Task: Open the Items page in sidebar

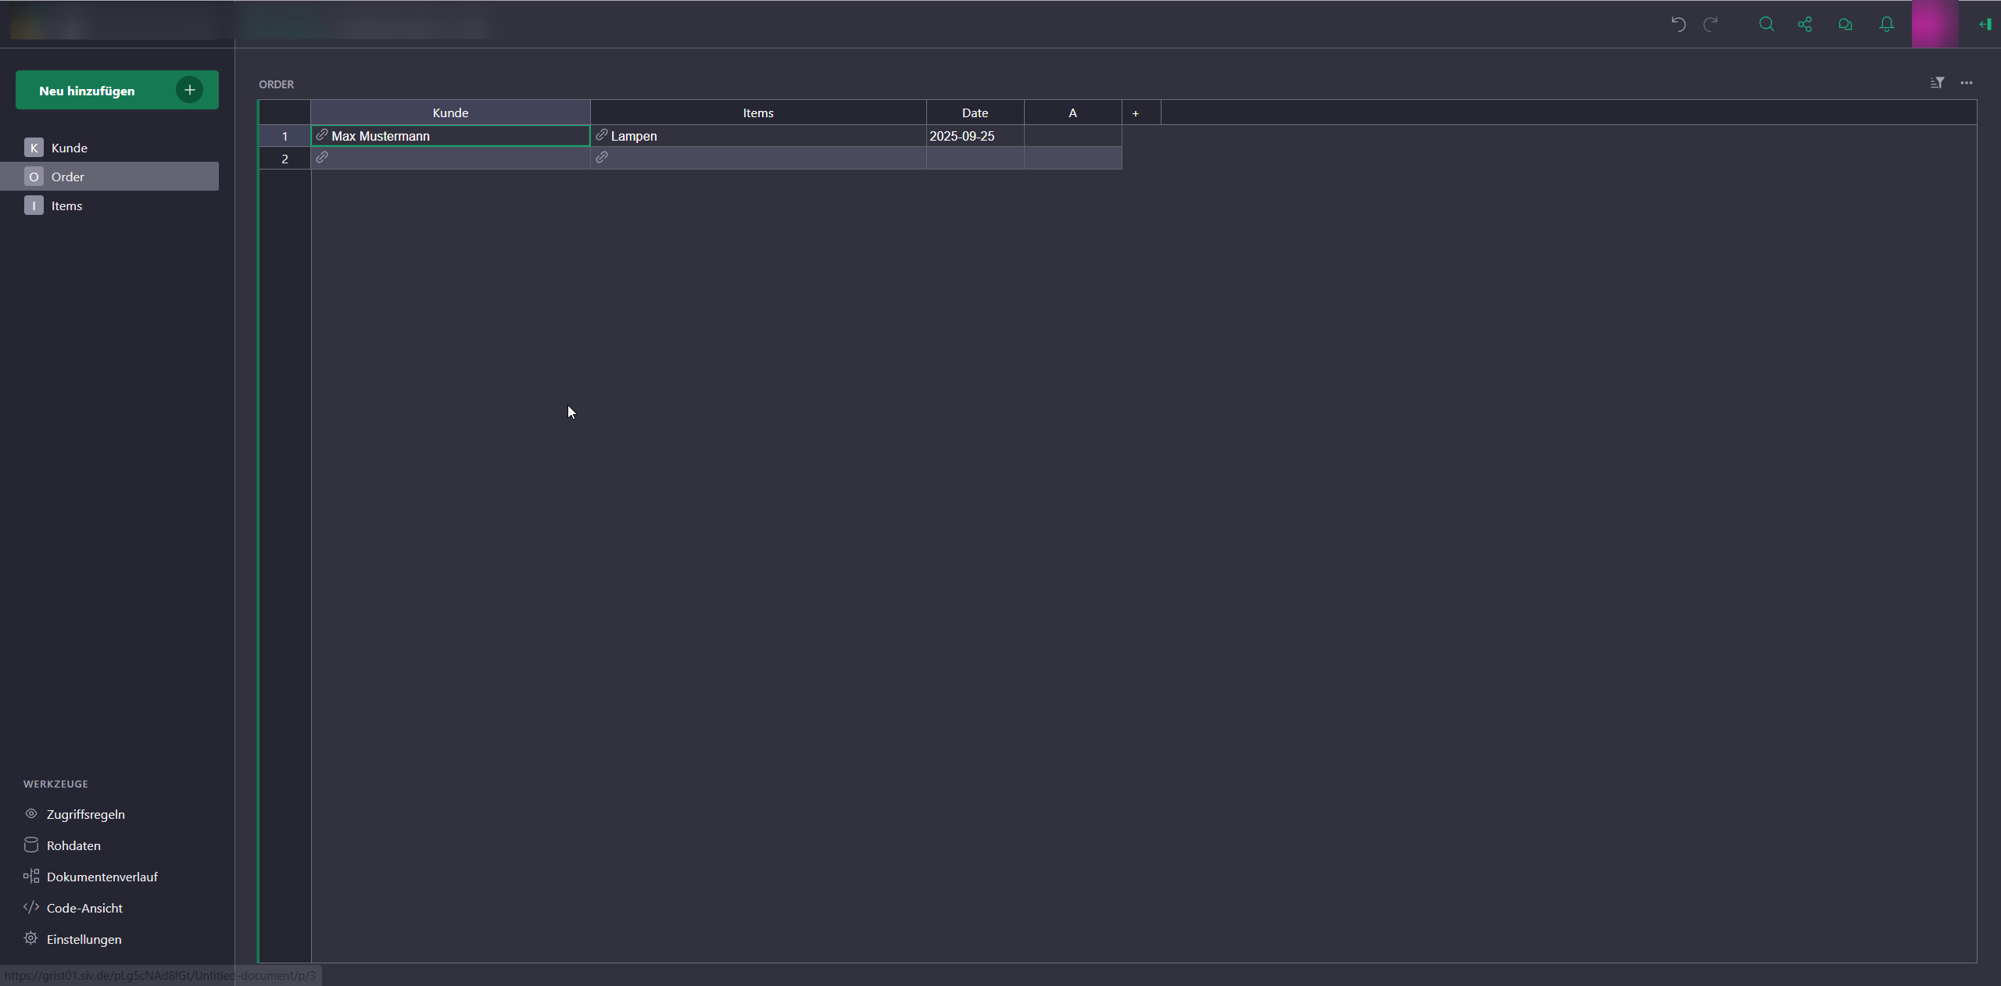Action: click(x=66, y=205)
